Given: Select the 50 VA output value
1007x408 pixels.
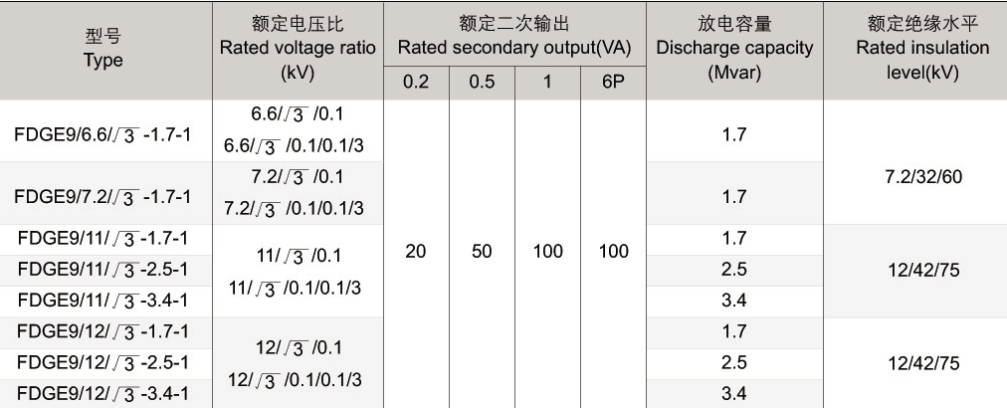Looking at the screenshot, I should tap(482, 252).
